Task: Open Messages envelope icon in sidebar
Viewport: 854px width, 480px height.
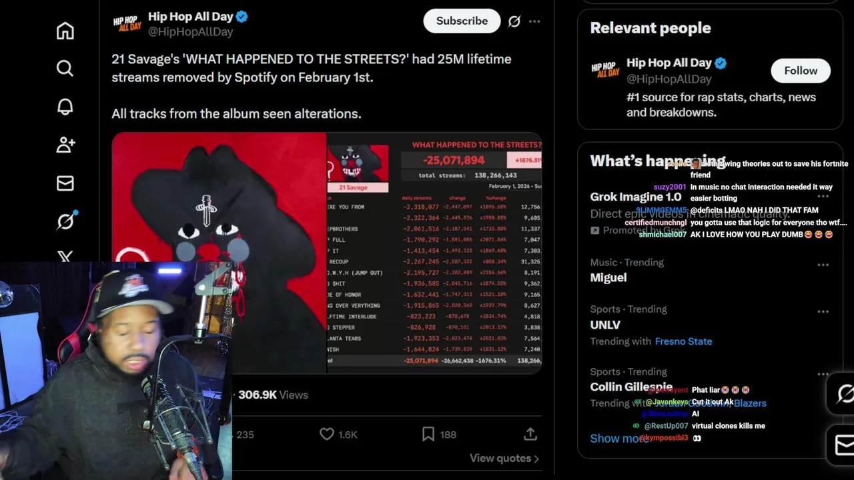Action: pos(65,183)
